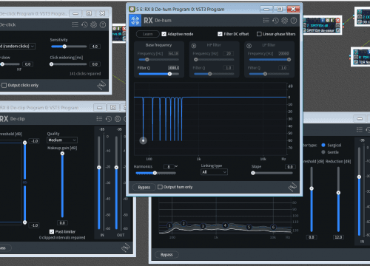
Task: Adjust base Frequency slider in De-hum
Action: (x=158, y=60)
